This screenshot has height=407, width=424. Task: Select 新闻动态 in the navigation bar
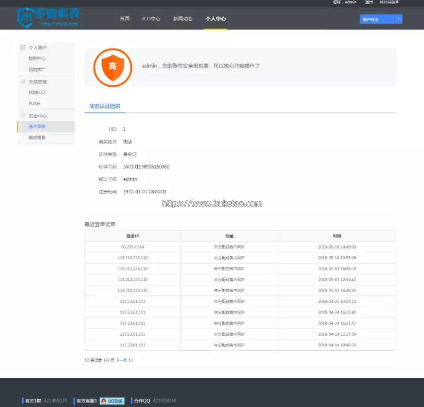(183, 19)
